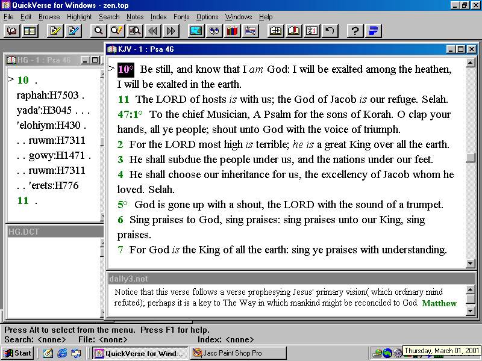Click the Search: <none> status entry
Viewport: 482px width, 361px height.
35,339
